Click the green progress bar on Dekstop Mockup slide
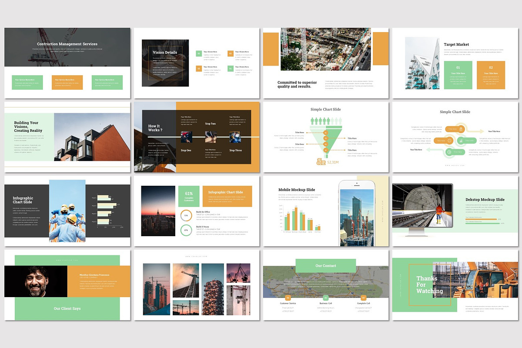 (482, 223)
